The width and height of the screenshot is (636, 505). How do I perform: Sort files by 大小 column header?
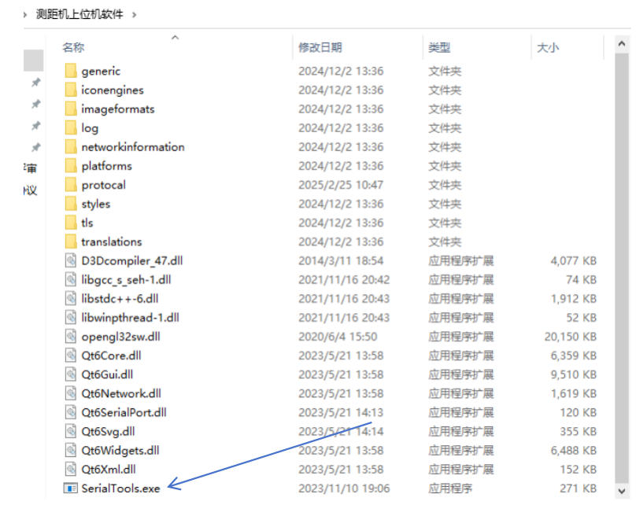tap(547, 48)
